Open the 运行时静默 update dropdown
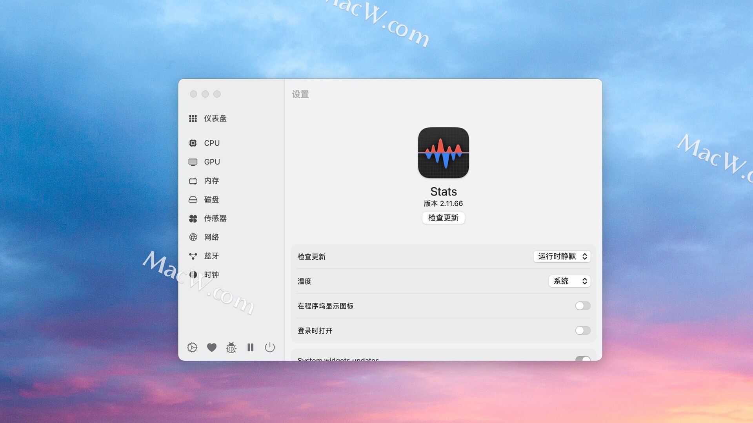The height and width of the screenshot is (423, 753). pos(562,256)
